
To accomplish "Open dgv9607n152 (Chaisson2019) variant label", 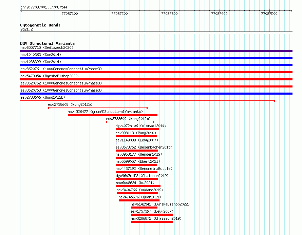I will pyautogui.click(x=142, y=176).
